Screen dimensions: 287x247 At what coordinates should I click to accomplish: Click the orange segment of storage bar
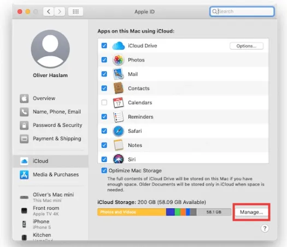pos(183,212)
